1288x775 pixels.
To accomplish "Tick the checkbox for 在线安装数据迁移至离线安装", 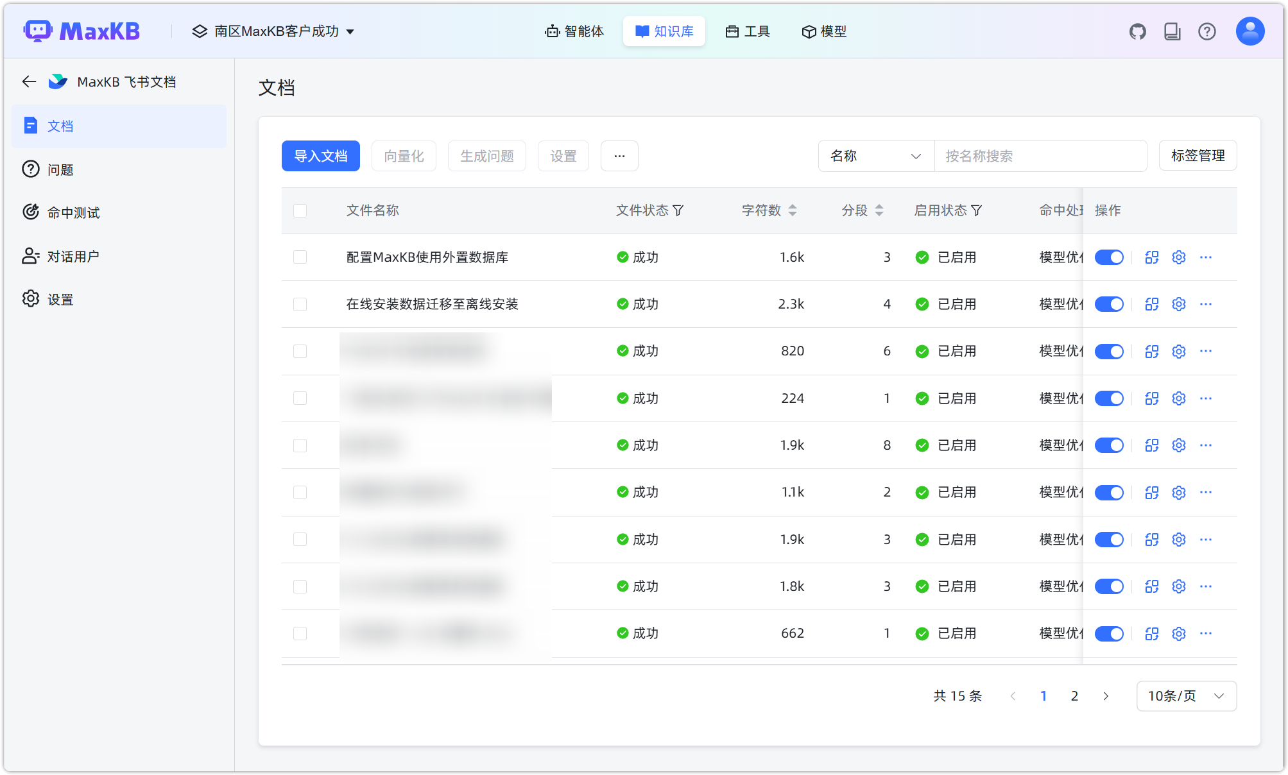I will pyautogui.click(x=300, y=304).
